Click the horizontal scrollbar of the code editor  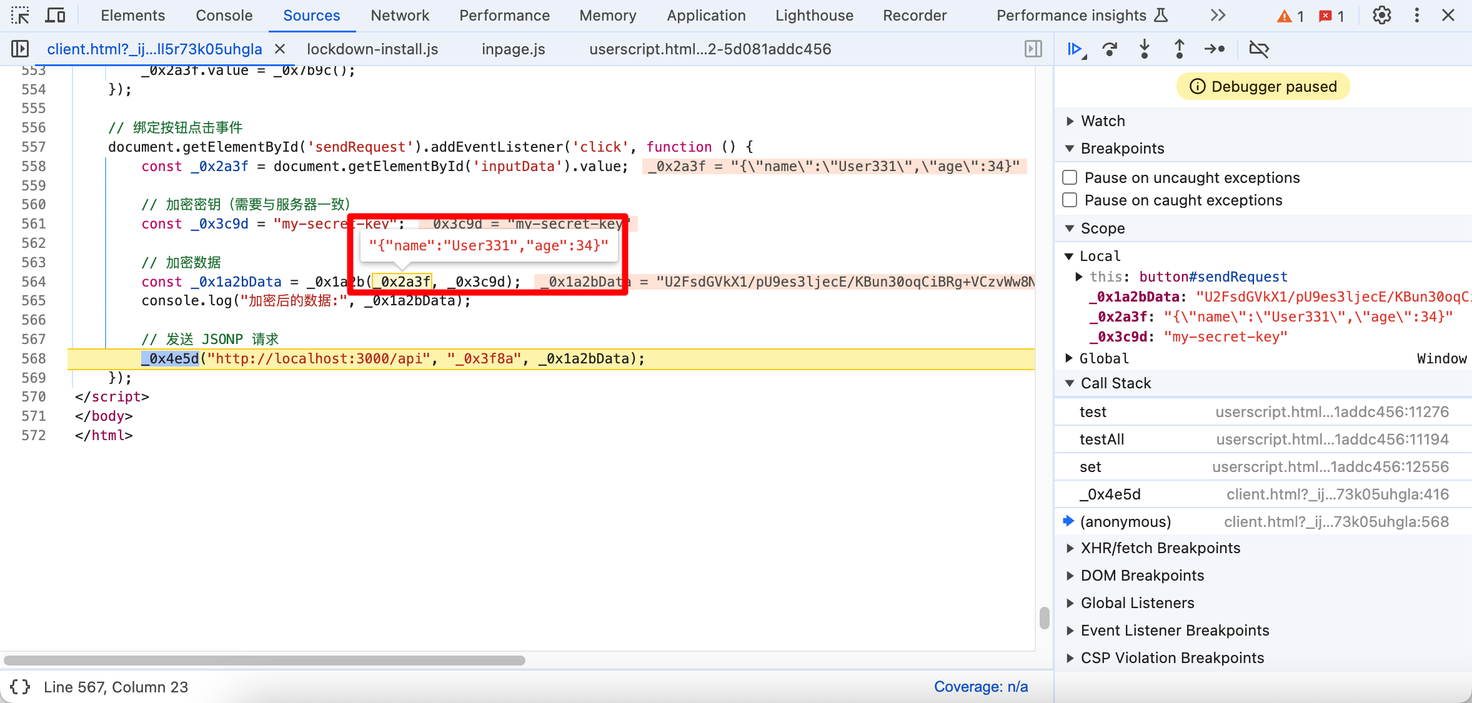pos(264,661)
